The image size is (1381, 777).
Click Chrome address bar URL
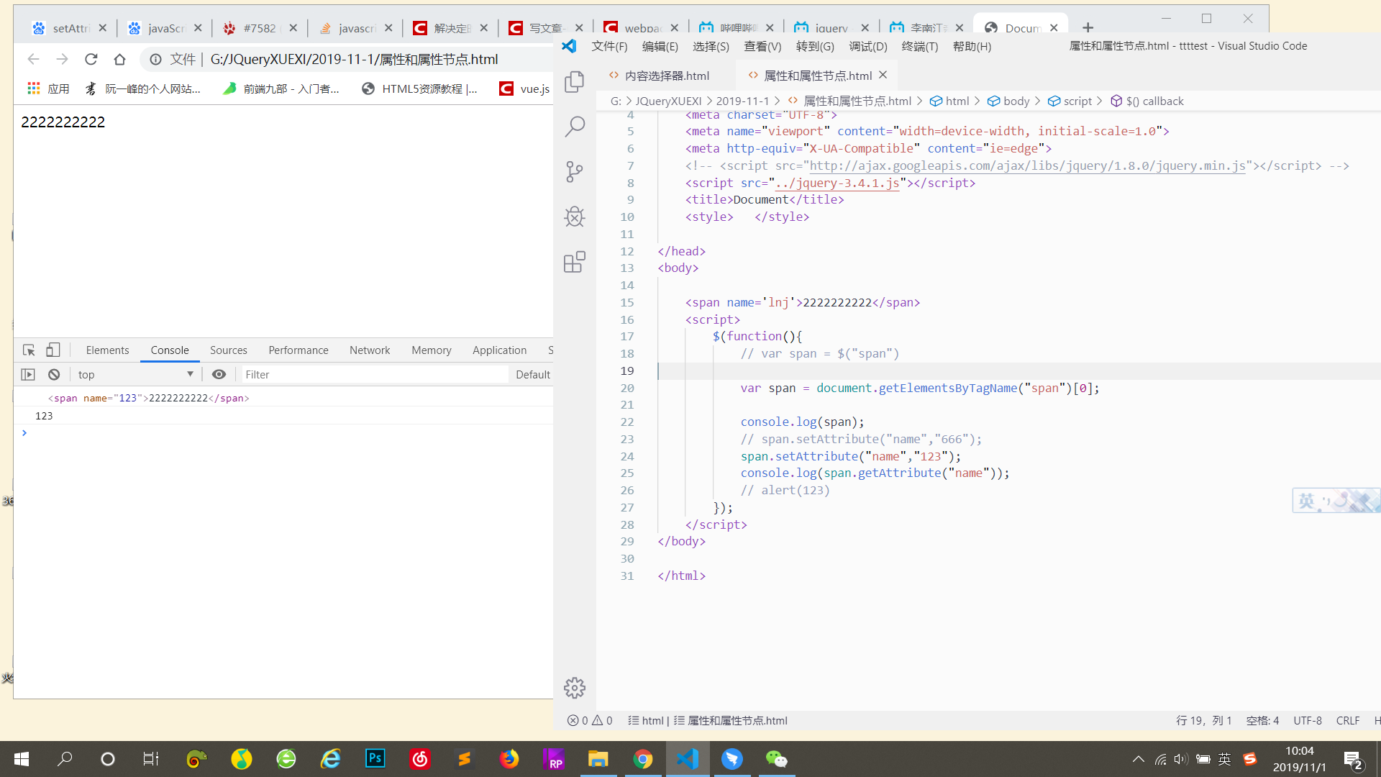click(x=354, y=59)
